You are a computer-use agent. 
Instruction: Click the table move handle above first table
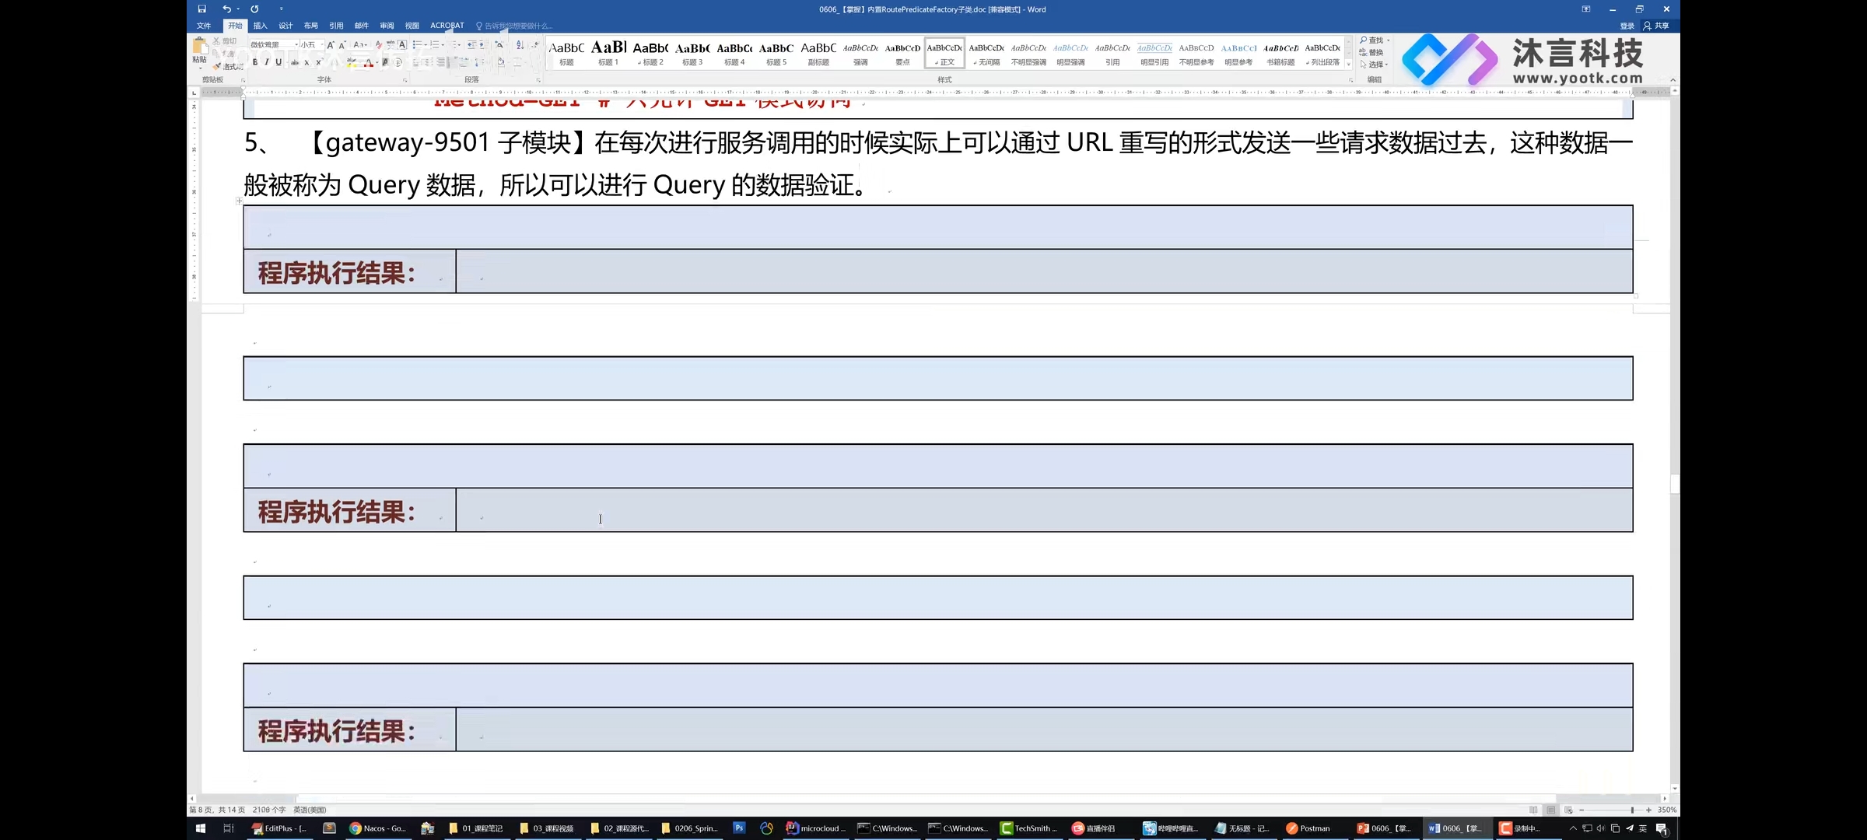239,201
